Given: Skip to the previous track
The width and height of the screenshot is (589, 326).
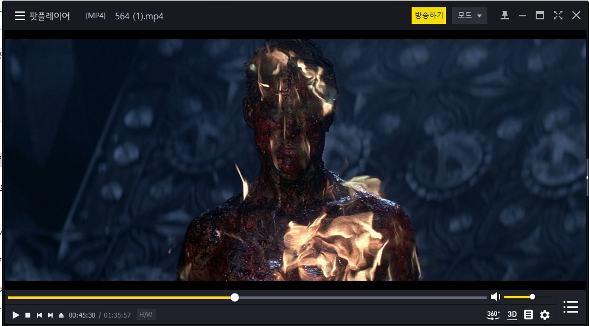Looking at the screenshot, I should point(39,315).
